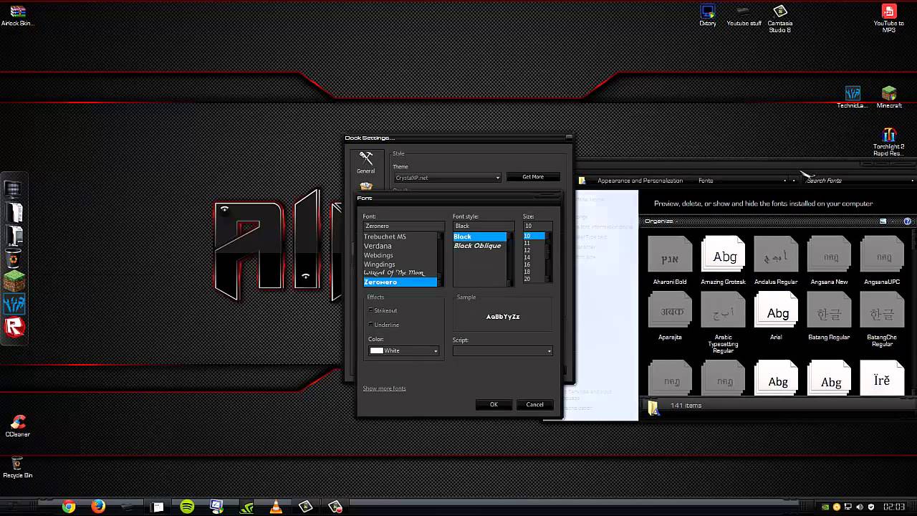Open the Recycle Bin desktop icon

click(17, 467)
